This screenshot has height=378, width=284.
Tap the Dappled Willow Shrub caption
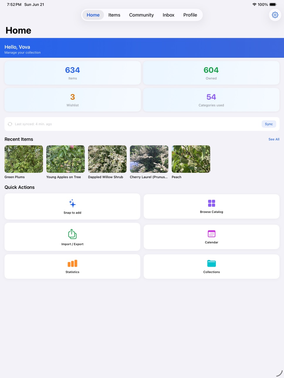(x=106, y=177)
